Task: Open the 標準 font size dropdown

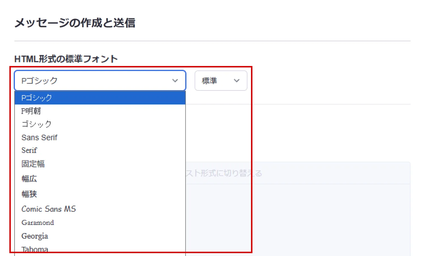Action: [221, 81]
